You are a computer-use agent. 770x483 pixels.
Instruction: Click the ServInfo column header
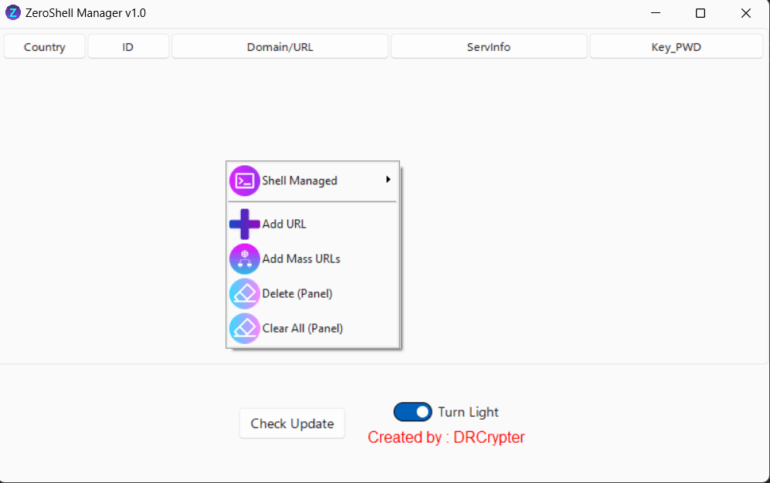point(489,46)
